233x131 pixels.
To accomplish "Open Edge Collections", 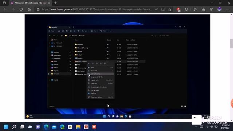I will [203, 9].
